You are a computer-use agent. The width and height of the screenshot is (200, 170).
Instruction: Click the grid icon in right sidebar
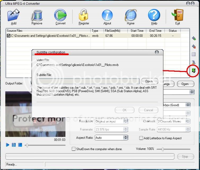194,55
